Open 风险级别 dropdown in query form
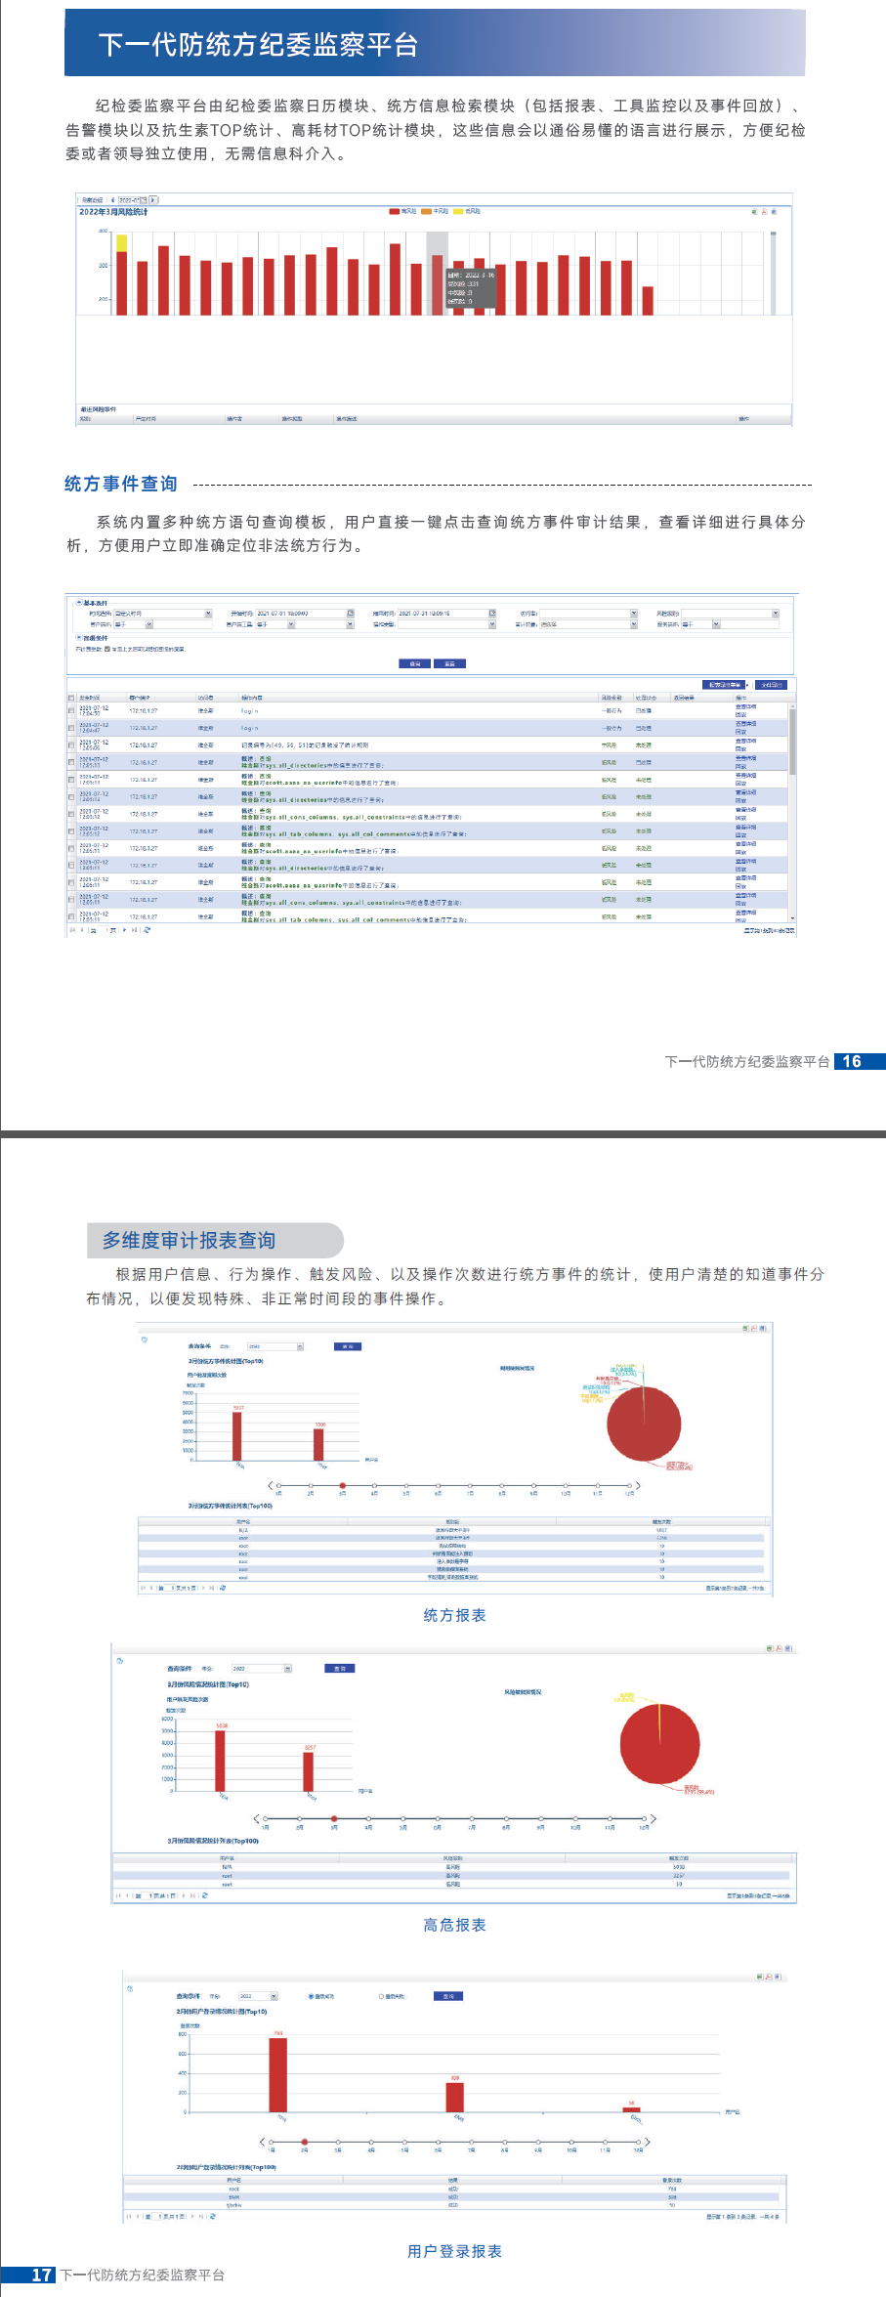The width and height of the screenshot is (886, 2297). click(x=776, y=614)
